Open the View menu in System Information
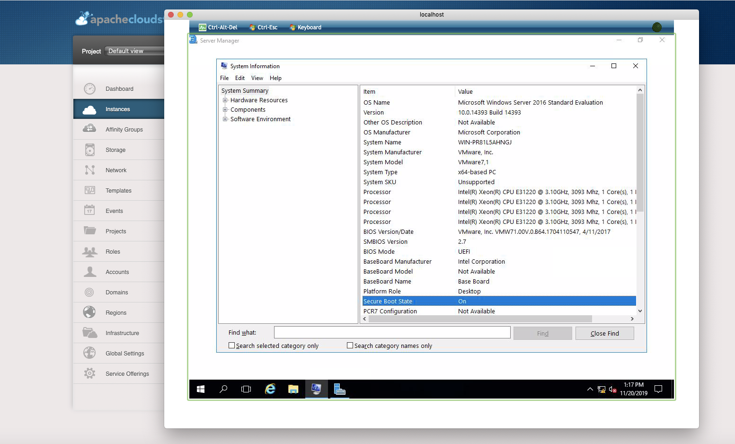735x444 pixels. 257,78
